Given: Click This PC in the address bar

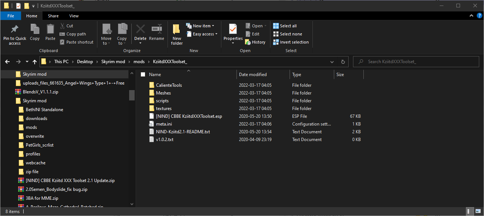Looking at the screenshot, I should pyautogui.click(x=61, y=62).
